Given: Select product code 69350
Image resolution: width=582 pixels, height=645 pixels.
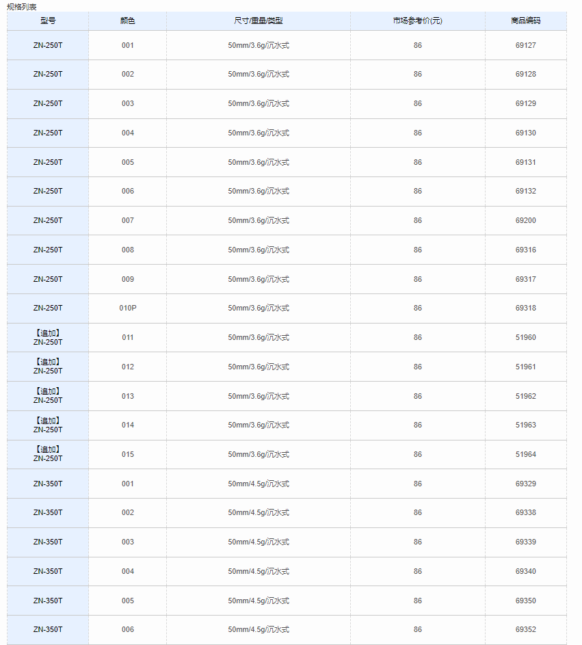Looking at the screenshot, I should tap(526, 601).
